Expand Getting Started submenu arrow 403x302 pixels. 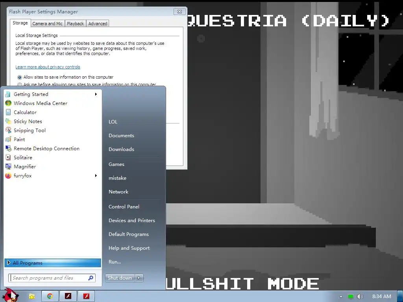click(x=96, y=94)
